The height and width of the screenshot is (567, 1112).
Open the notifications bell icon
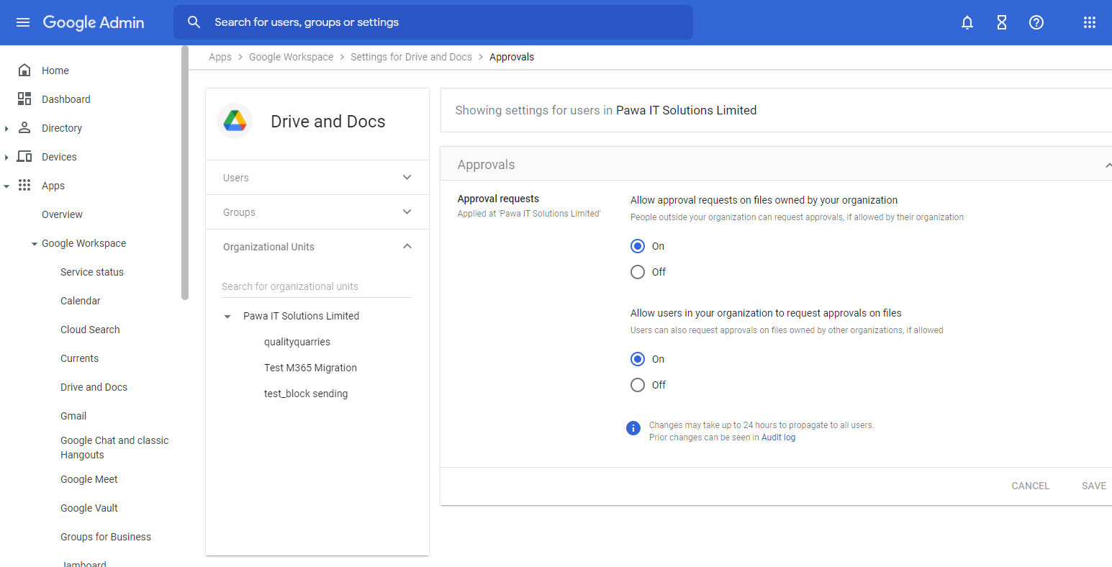967,22
